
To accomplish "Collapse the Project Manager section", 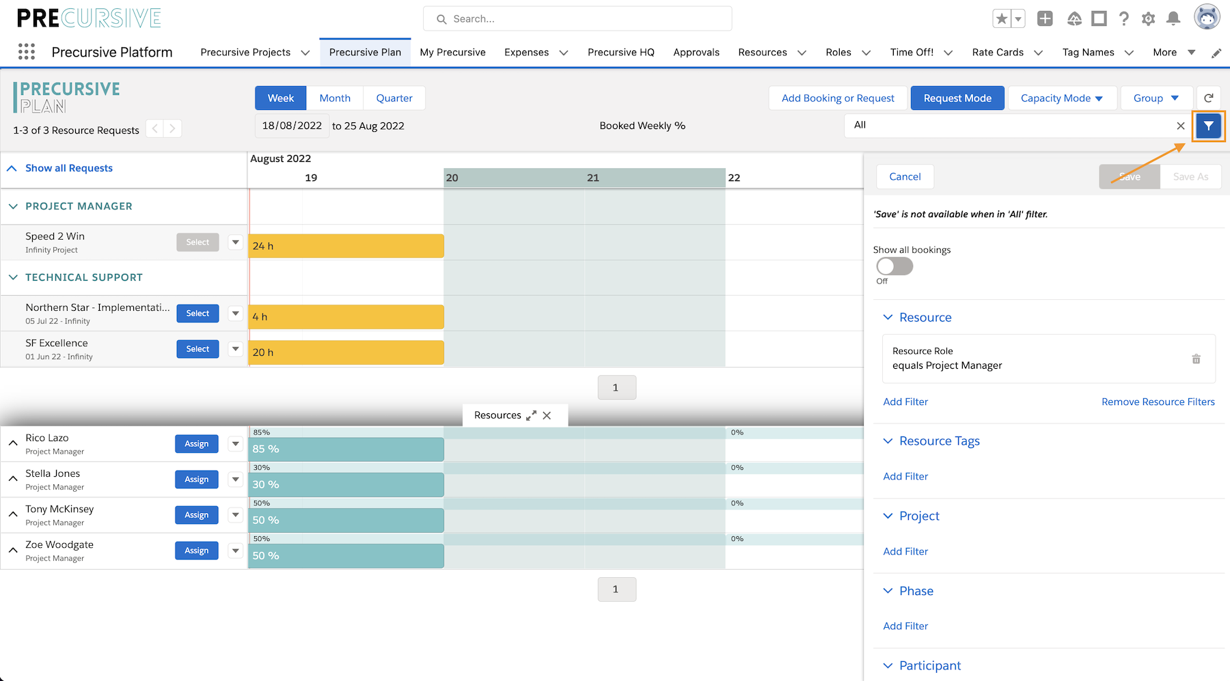I will [x=13, y=206].
